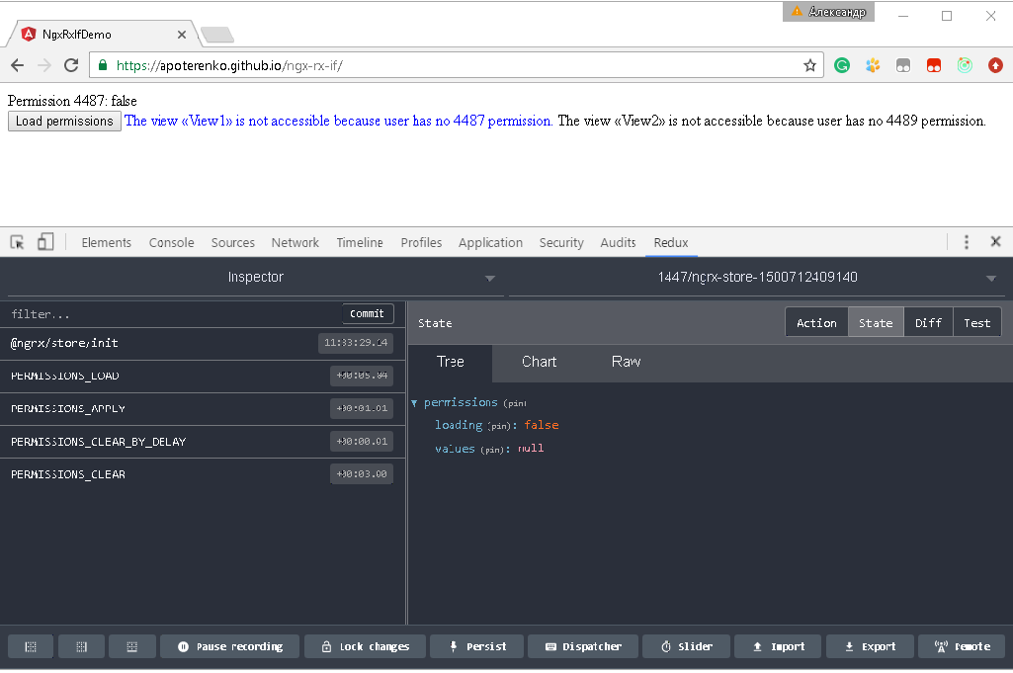Select the PERMISSIONS_CLEAR action row
Screen dimensions: 1013x673
(x=203, y=474)
